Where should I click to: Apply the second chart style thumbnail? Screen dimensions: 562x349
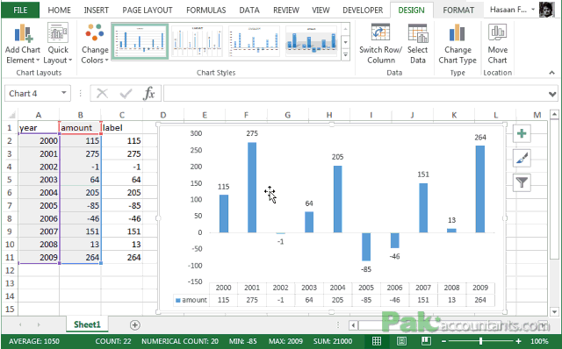tap(197, 41)
